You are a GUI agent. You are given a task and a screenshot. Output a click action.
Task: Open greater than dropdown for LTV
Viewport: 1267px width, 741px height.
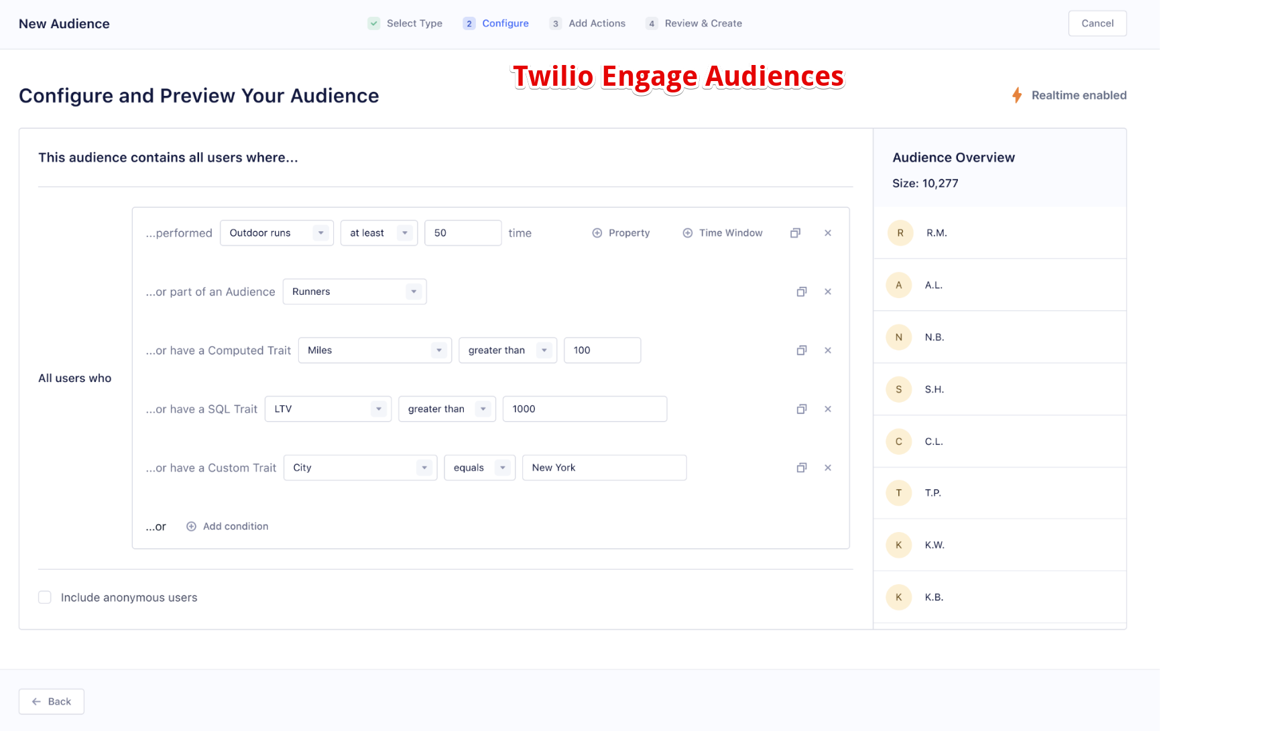[447, 409]
